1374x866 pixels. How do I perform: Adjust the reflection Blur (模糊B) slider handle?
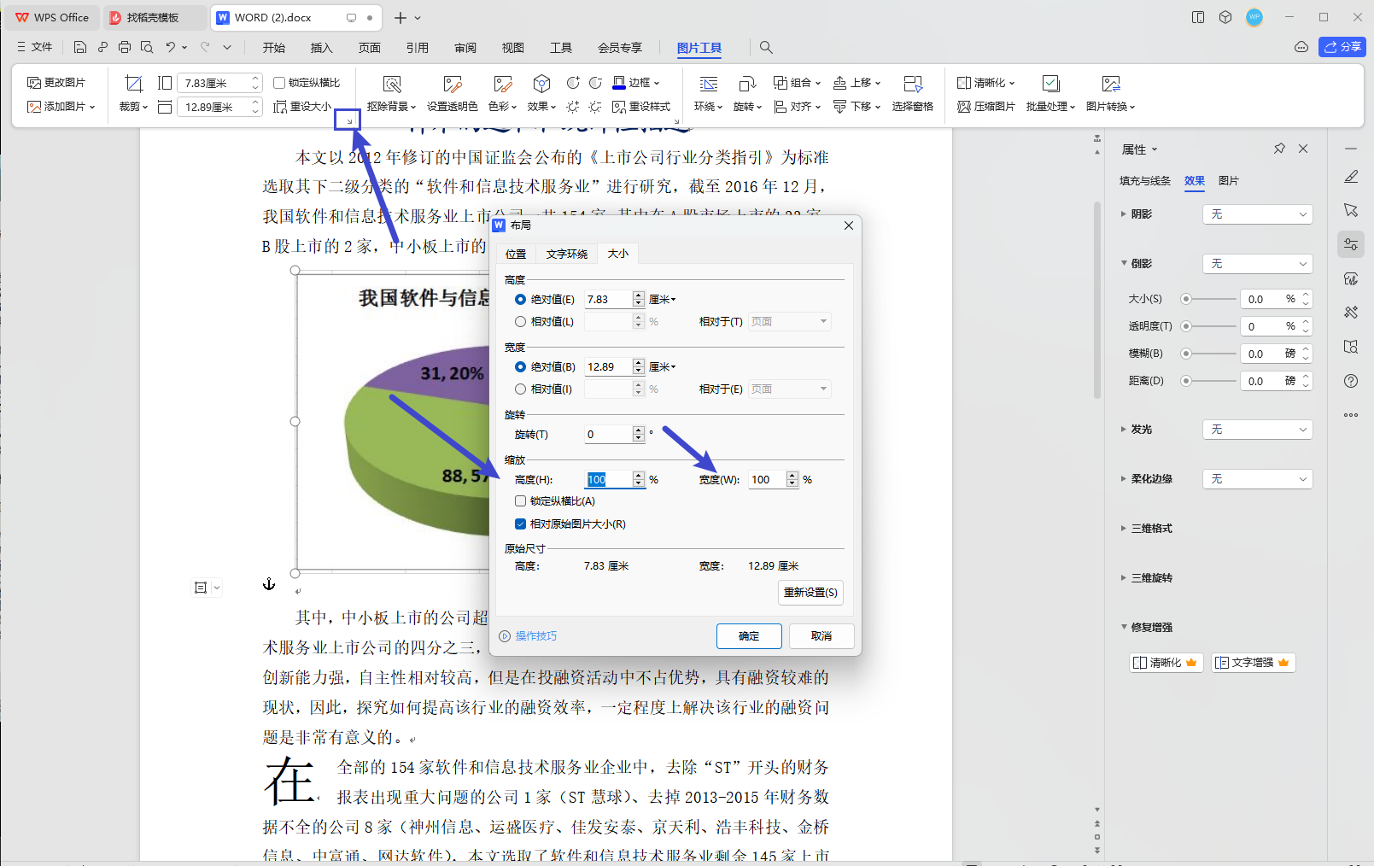coord(1186,354)
